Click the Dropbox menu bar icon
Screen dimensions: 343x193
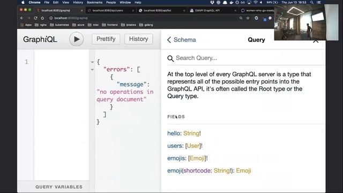pos(212,2)
